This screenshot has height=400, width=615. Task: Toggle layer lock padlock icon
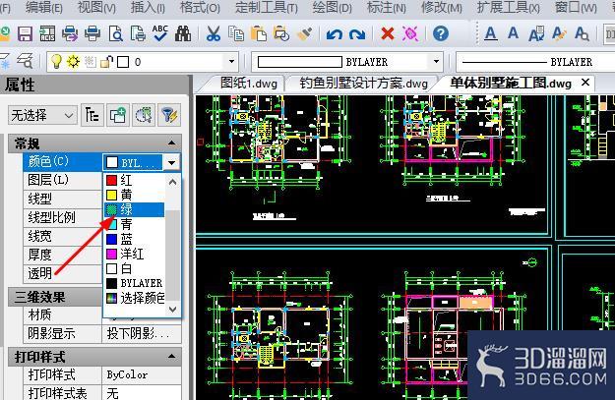pos(106,62)
